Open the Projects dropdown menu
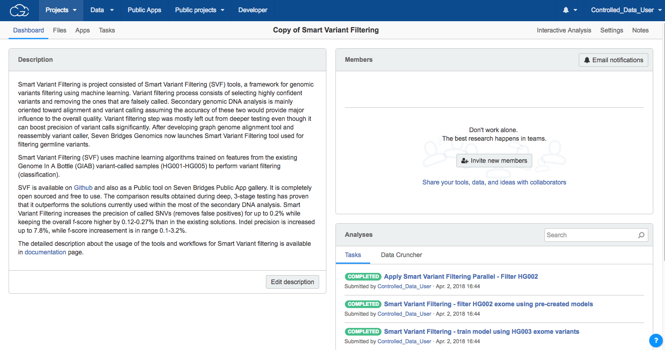665x350 pixels. click(x=61, y=10)
